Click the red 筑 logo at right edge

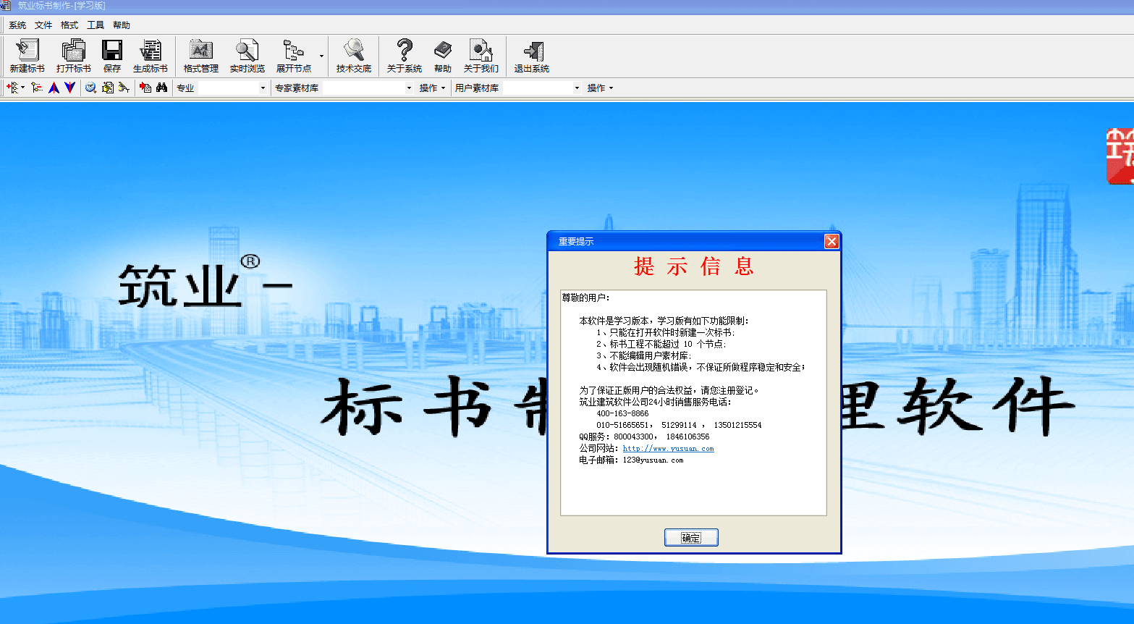click(1120, 156)
